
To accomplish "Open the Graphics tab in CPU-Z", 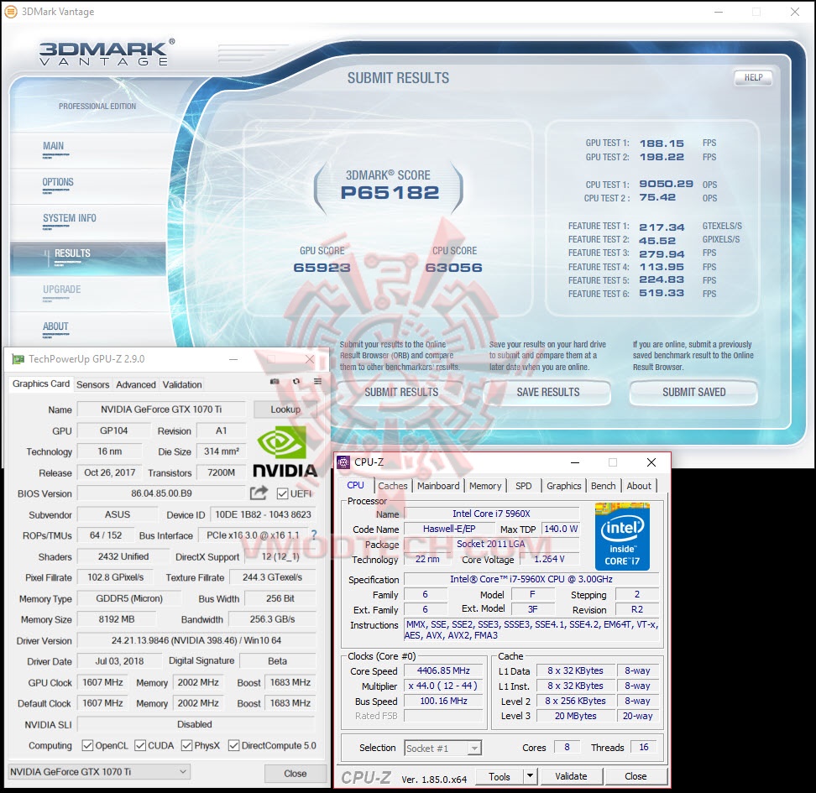I will pos(563,486).
